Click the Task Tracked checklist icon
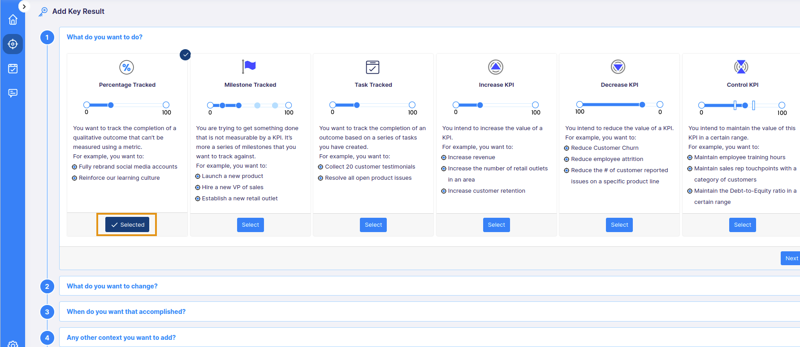800x347 pixels. pos(372,67)
